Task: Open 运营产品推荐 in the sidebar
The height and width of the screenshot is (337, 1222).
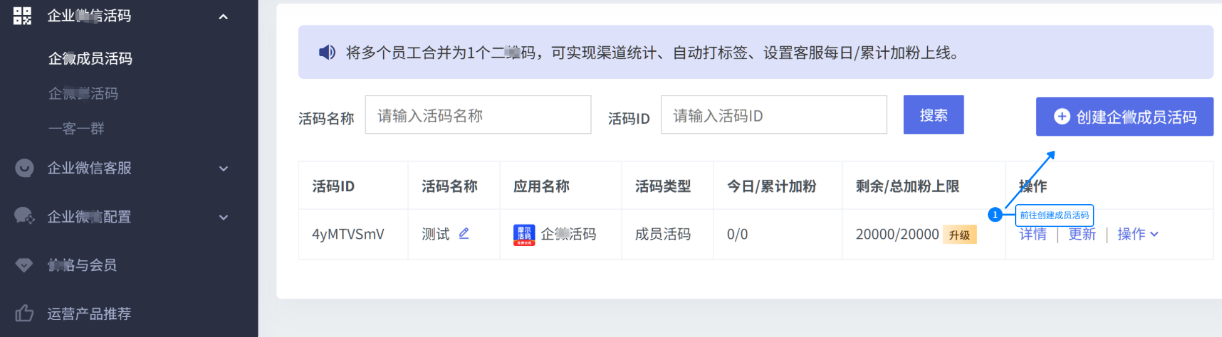Action: (90, 313)
